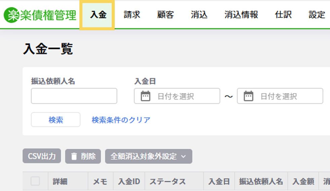This screenshot has height=191, width=330.
Task: Export with the CSV出力 button
Action: pyautogui.click(x=42, y=156)
